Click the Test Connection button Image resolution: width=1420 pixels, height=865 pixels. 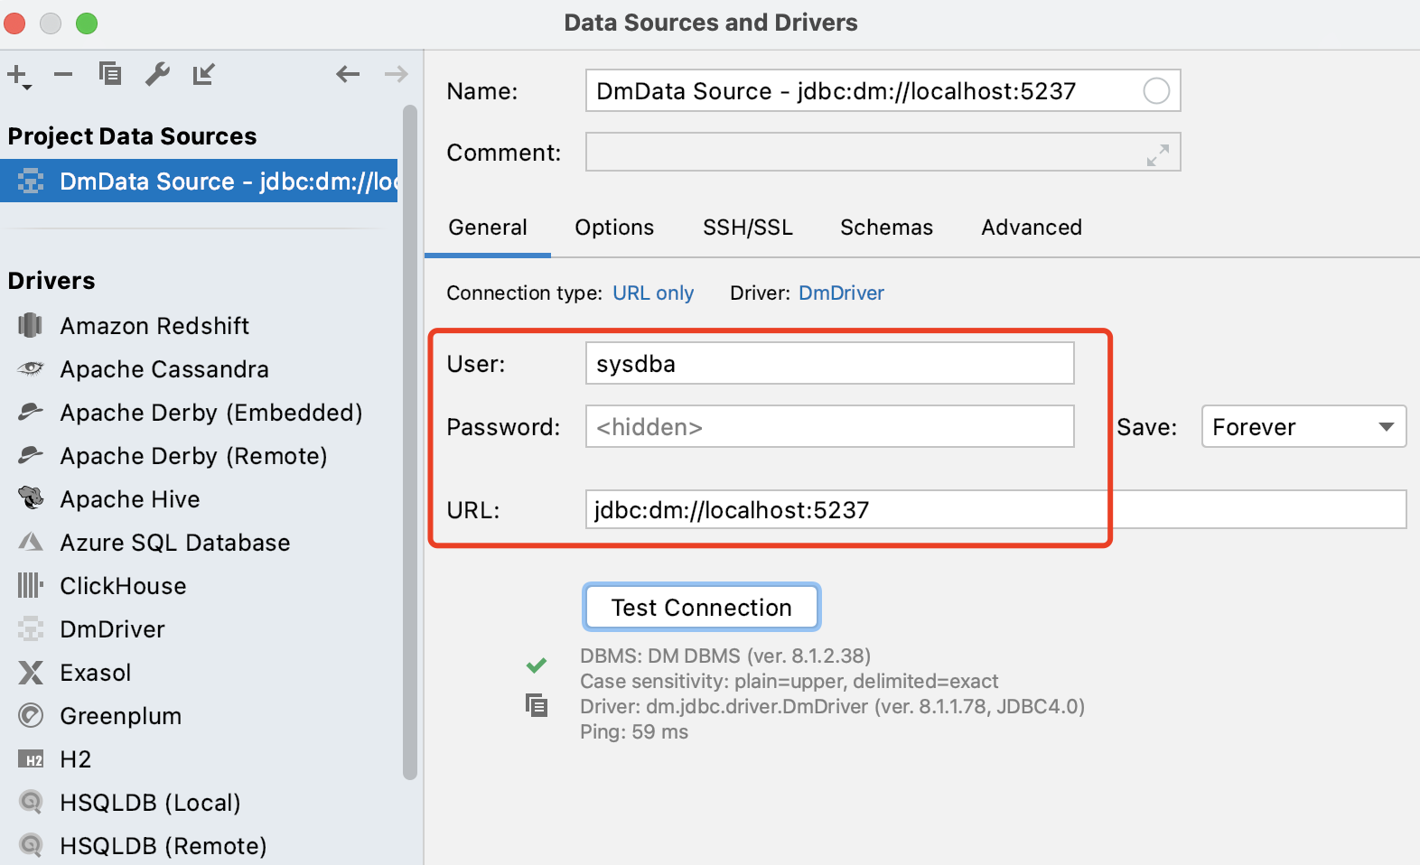click(x=702, y=607)
